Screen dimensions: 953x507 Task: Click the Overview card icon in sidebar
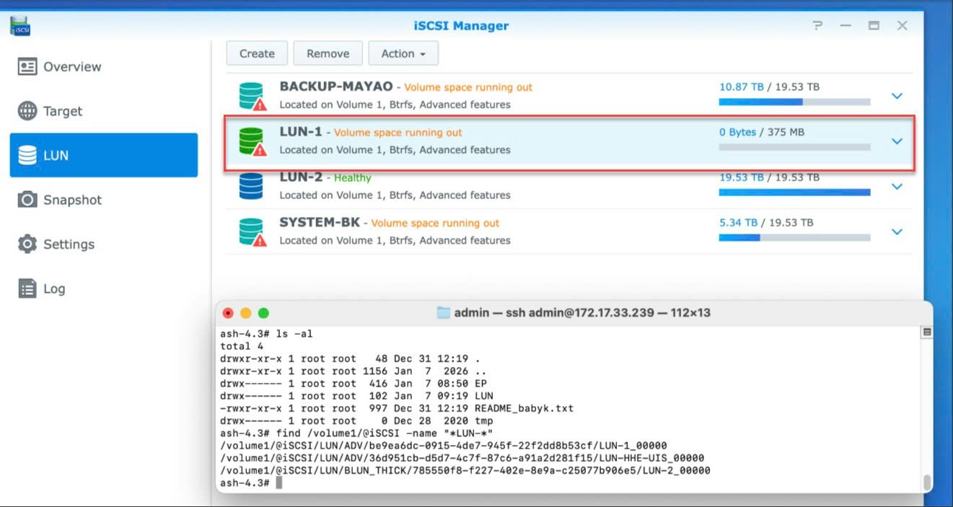[x=27, y=67]
